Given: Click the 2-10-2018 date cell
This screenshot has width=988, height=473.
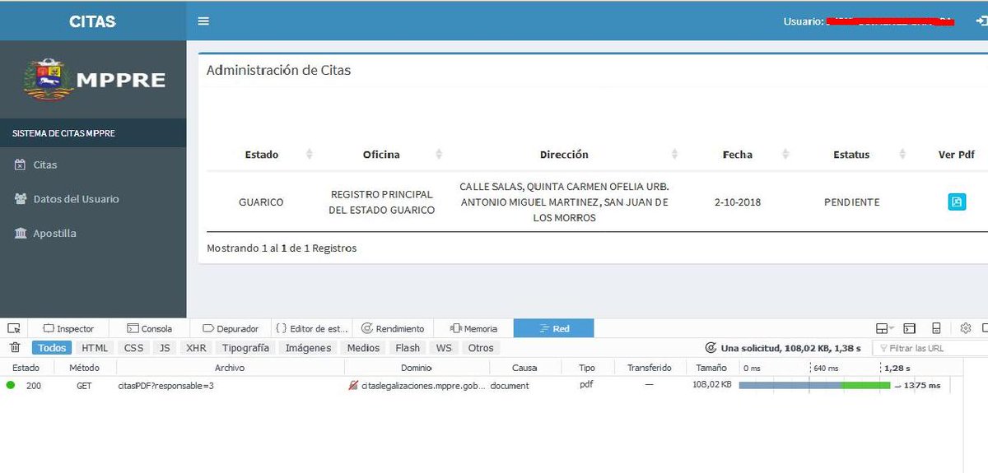Looking at the screenshot, I should 738,202.
